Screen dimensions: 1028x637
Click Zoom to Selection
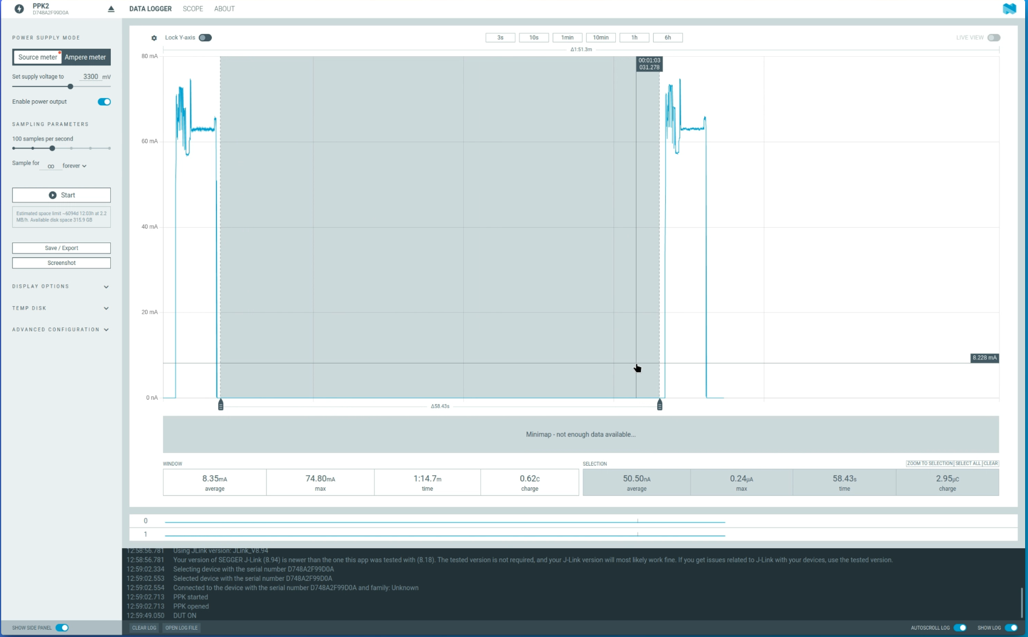929,463
